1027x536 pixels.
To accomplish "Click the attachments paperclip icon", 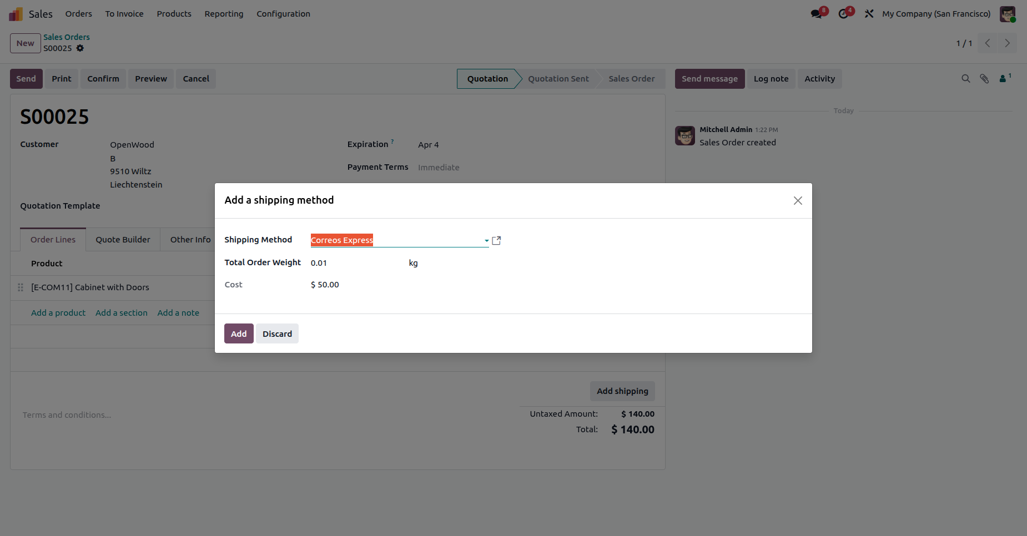I will tap(984, 79).
